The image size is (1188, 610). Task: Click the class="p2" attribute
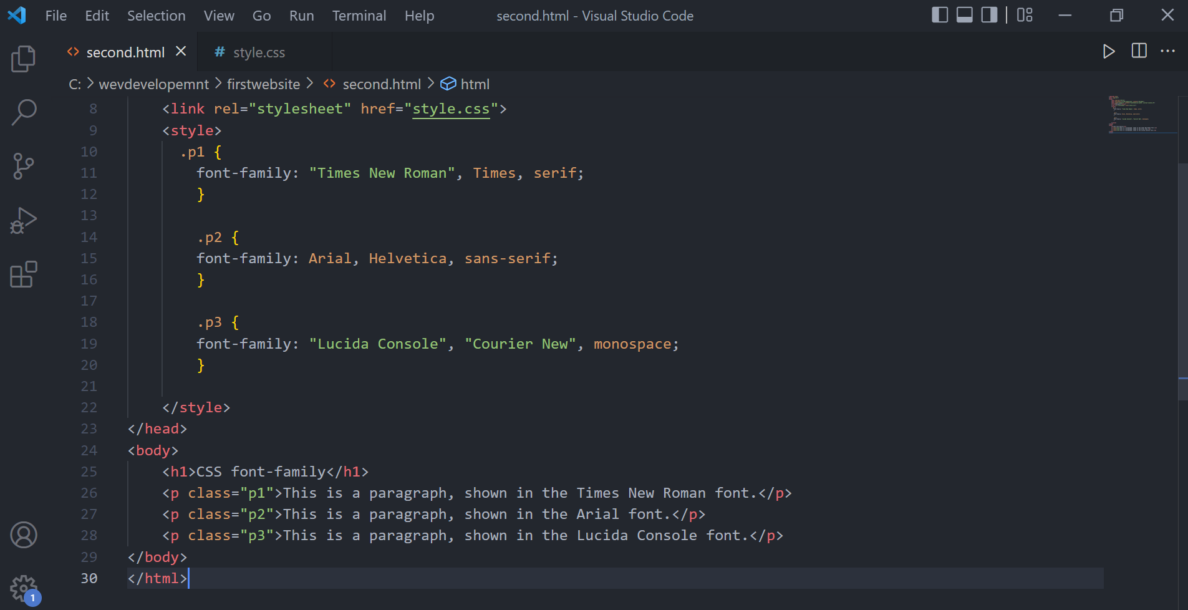[x=231, y=514]
